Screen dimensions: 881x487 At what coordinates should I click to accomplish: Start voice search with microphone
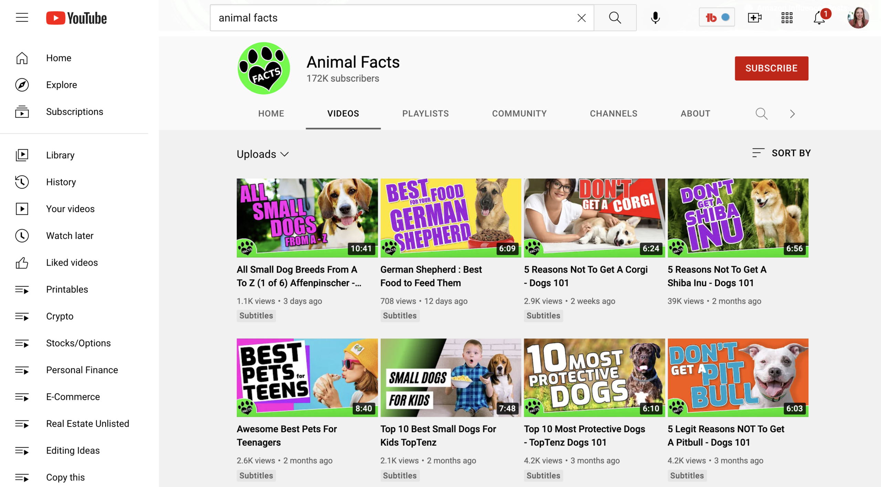point(655,18)
